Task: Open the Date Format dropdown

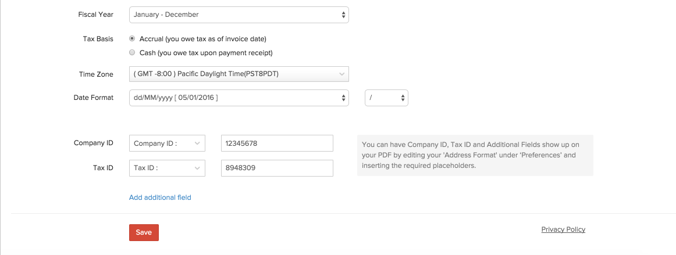Action: point(239,98)
